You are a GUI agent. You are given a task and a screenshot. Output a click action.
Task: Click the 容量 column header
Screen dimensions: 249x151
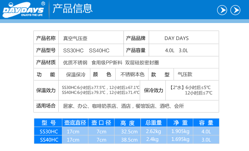[x=206, y=123]
